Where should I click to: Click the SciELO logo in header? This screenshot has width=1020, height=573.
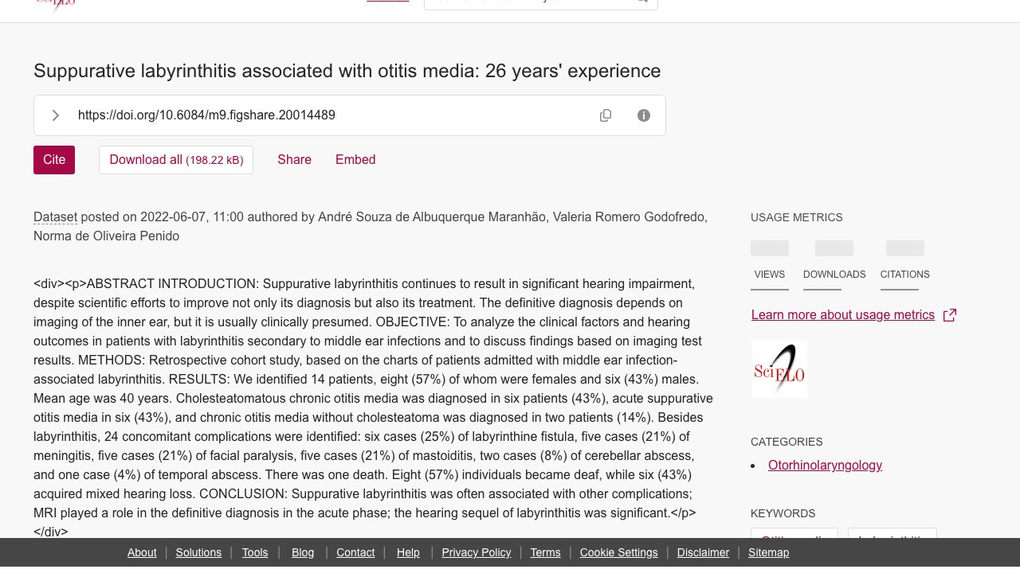coord(55,5)
